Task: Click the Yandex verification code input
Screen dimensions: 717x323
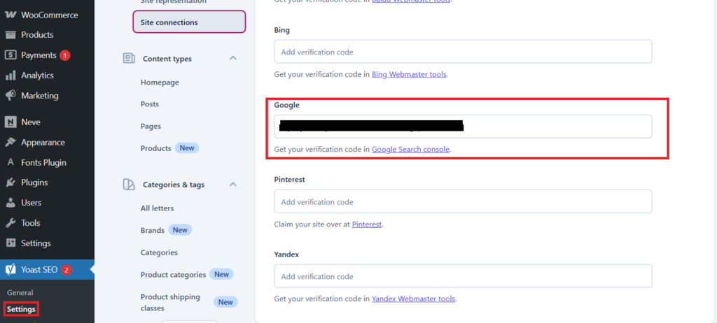Action: [463, 276]
